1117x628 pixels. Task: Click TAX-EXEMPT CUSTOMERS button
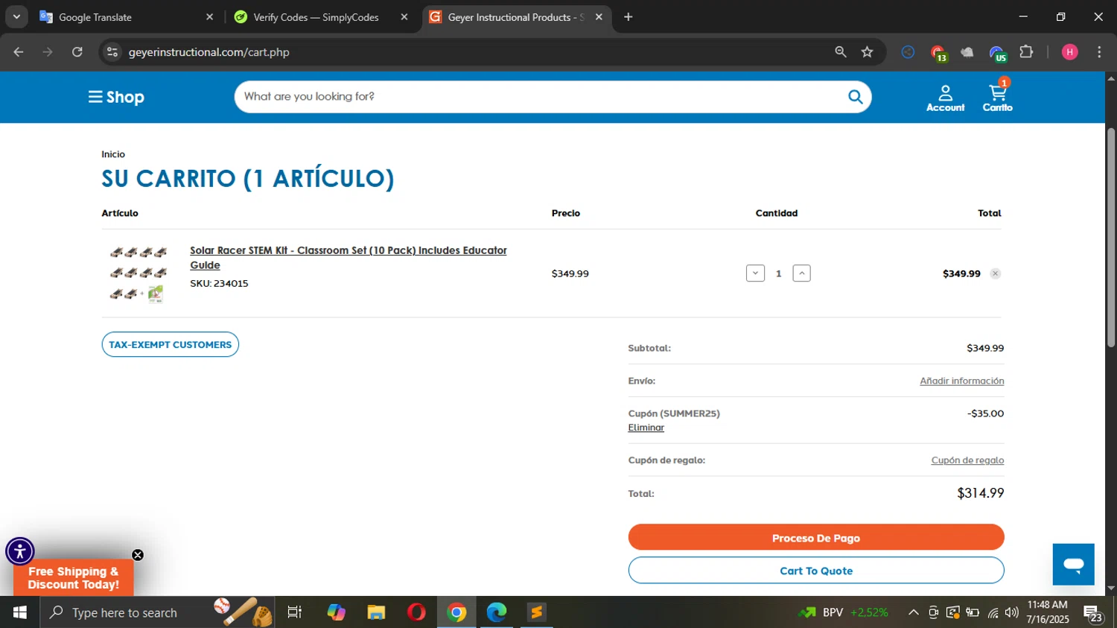[x=170, y=344]
